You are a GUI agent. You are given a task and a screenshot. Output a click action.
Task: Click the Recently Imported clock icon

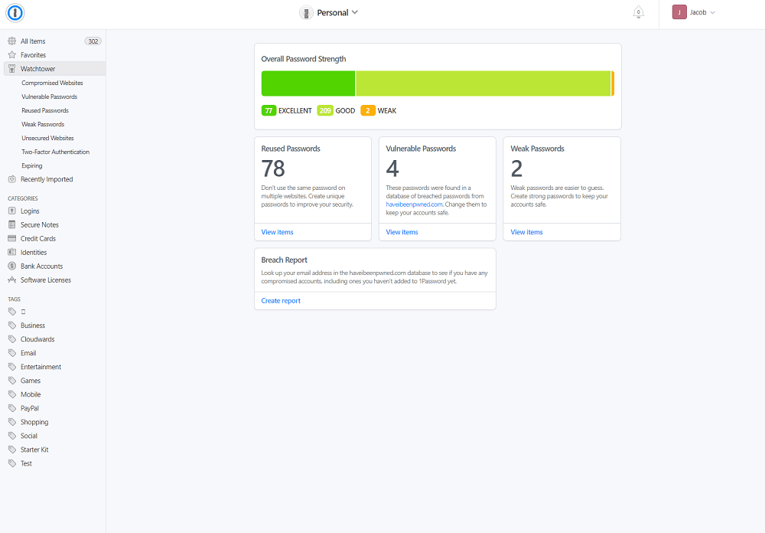(12, 179)
